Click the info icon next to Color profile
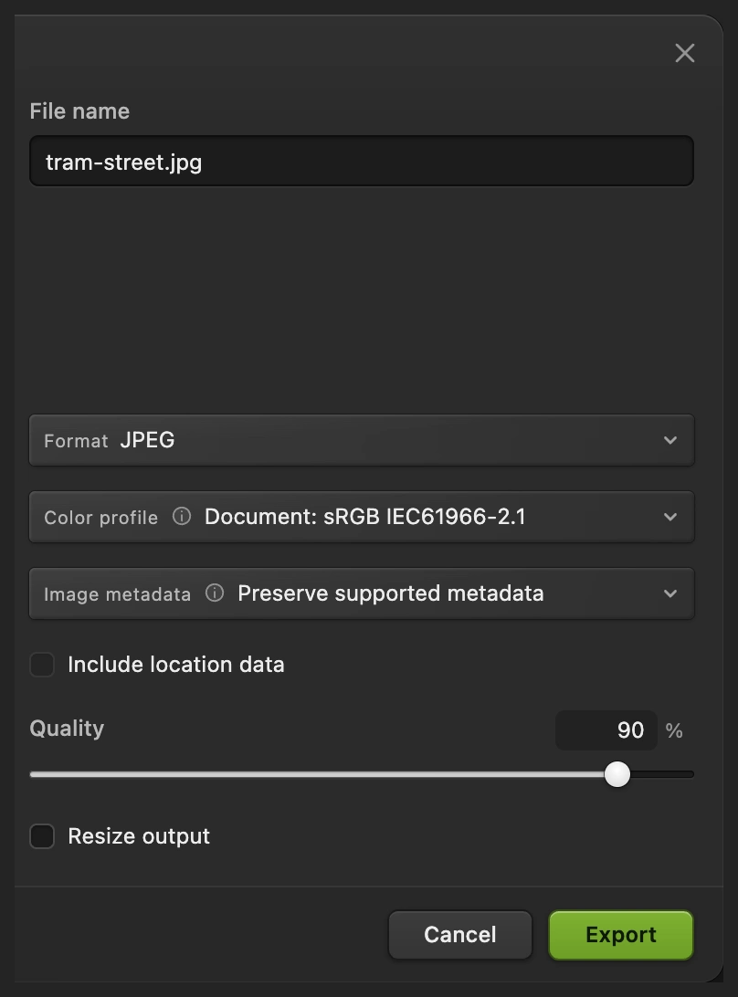Image resolution: width=738 pixels, height=997 pixels. (x=182, y=517)
